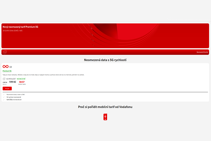211x141 pixels.
Task: Click the checkmark next to Neomezená data, volání a SMS
Action: coord(4,95)
